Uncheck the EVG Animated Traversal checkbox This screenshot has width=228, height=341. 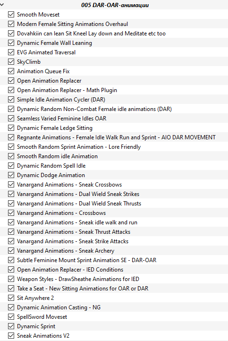pyautogui.click(x=11, y=52)
